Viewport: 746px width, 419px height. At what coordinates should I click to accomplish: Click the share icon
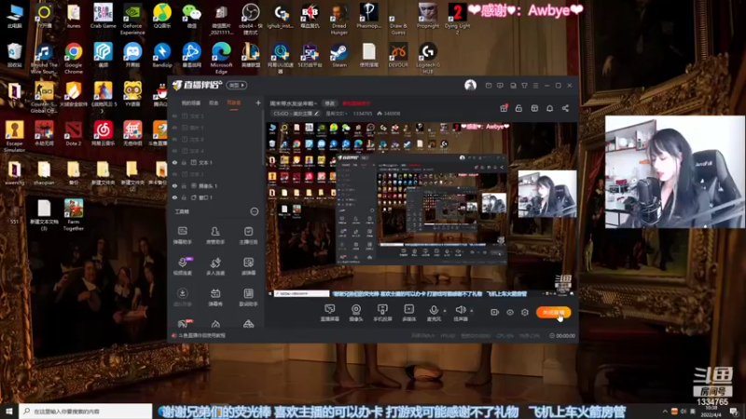click(565, 108)
